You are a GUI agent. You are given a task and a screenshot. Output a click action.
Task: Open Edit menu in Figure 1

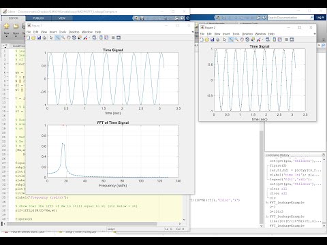tap(36, 32)
